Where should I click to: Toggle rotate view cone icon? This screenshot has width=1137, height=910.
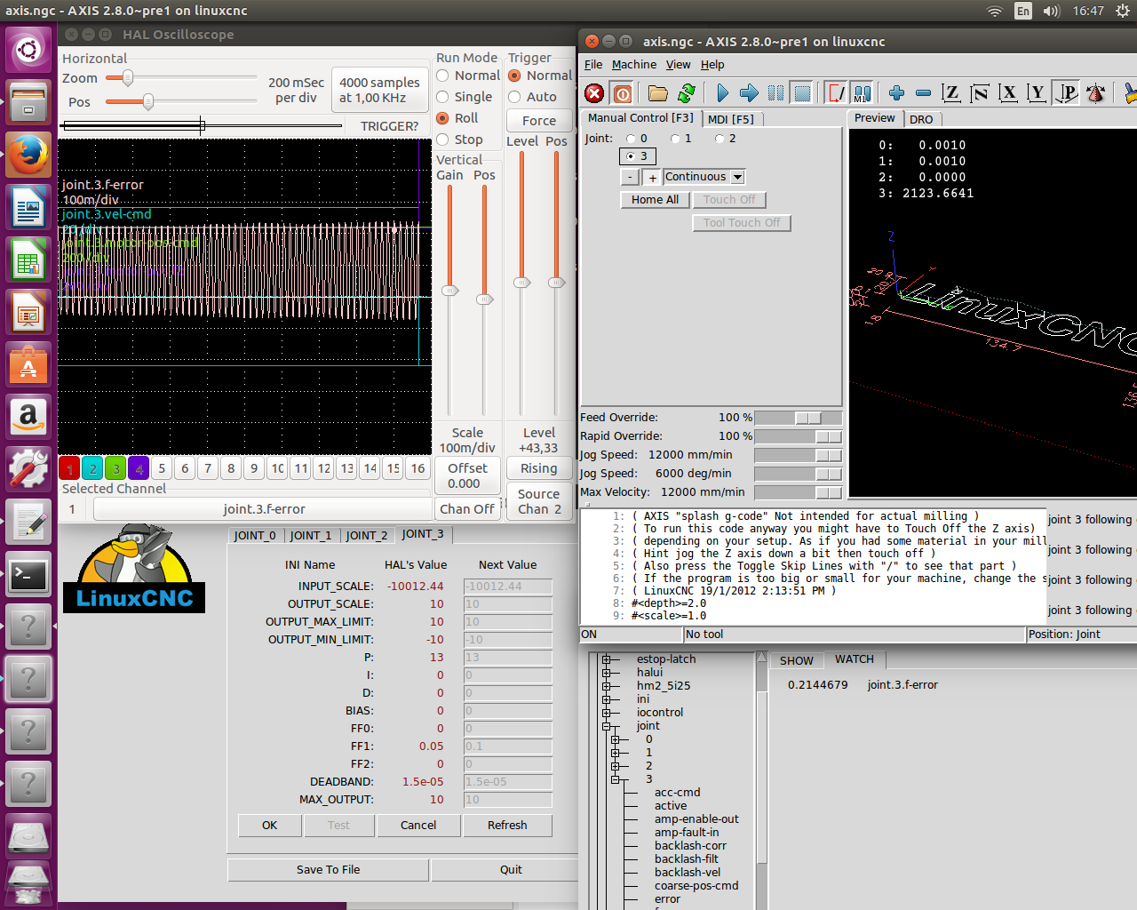click(x=1096, y=93)
